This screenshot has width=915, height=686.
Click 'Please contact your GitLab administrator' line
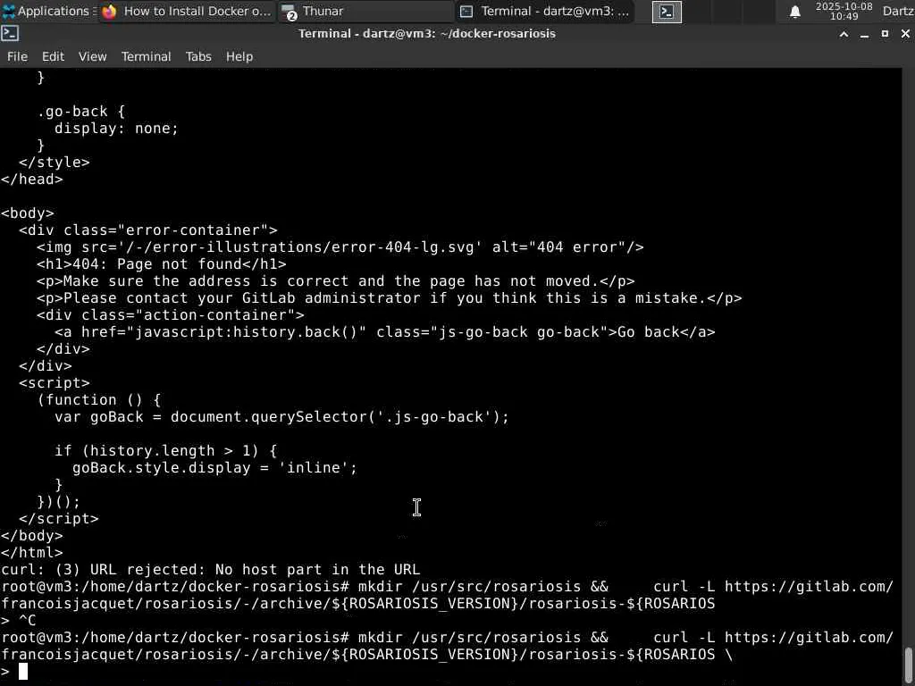pyautogui.click(x=390, y=298)
